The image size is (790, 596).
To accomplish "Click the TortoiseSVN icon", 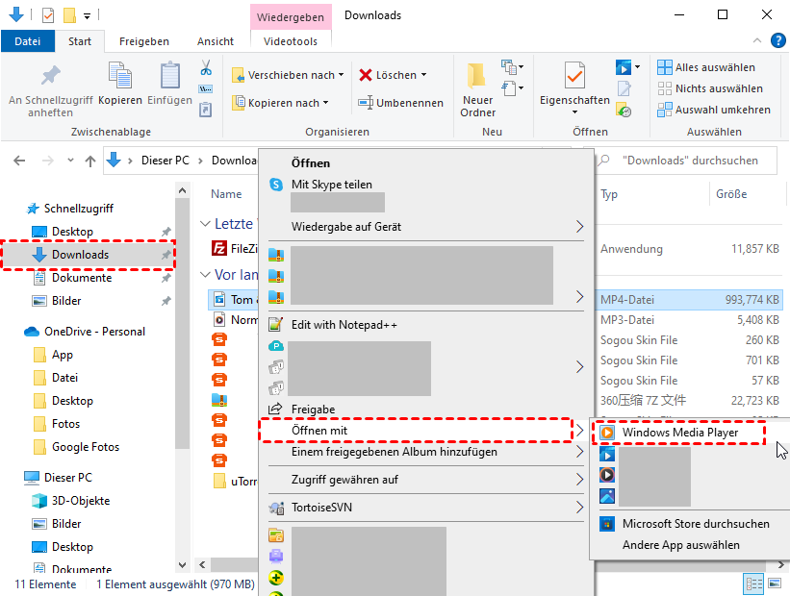I will pos(276,508).
